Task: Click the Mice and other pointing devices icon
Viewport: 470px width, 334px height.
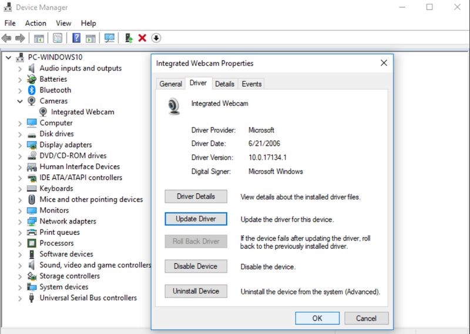Action: tap(32, 199)
